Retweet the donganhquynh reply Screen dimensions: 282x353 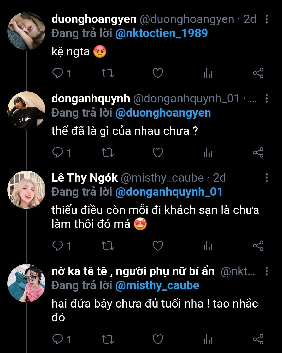pyautogui.click(x=108, y=153)
